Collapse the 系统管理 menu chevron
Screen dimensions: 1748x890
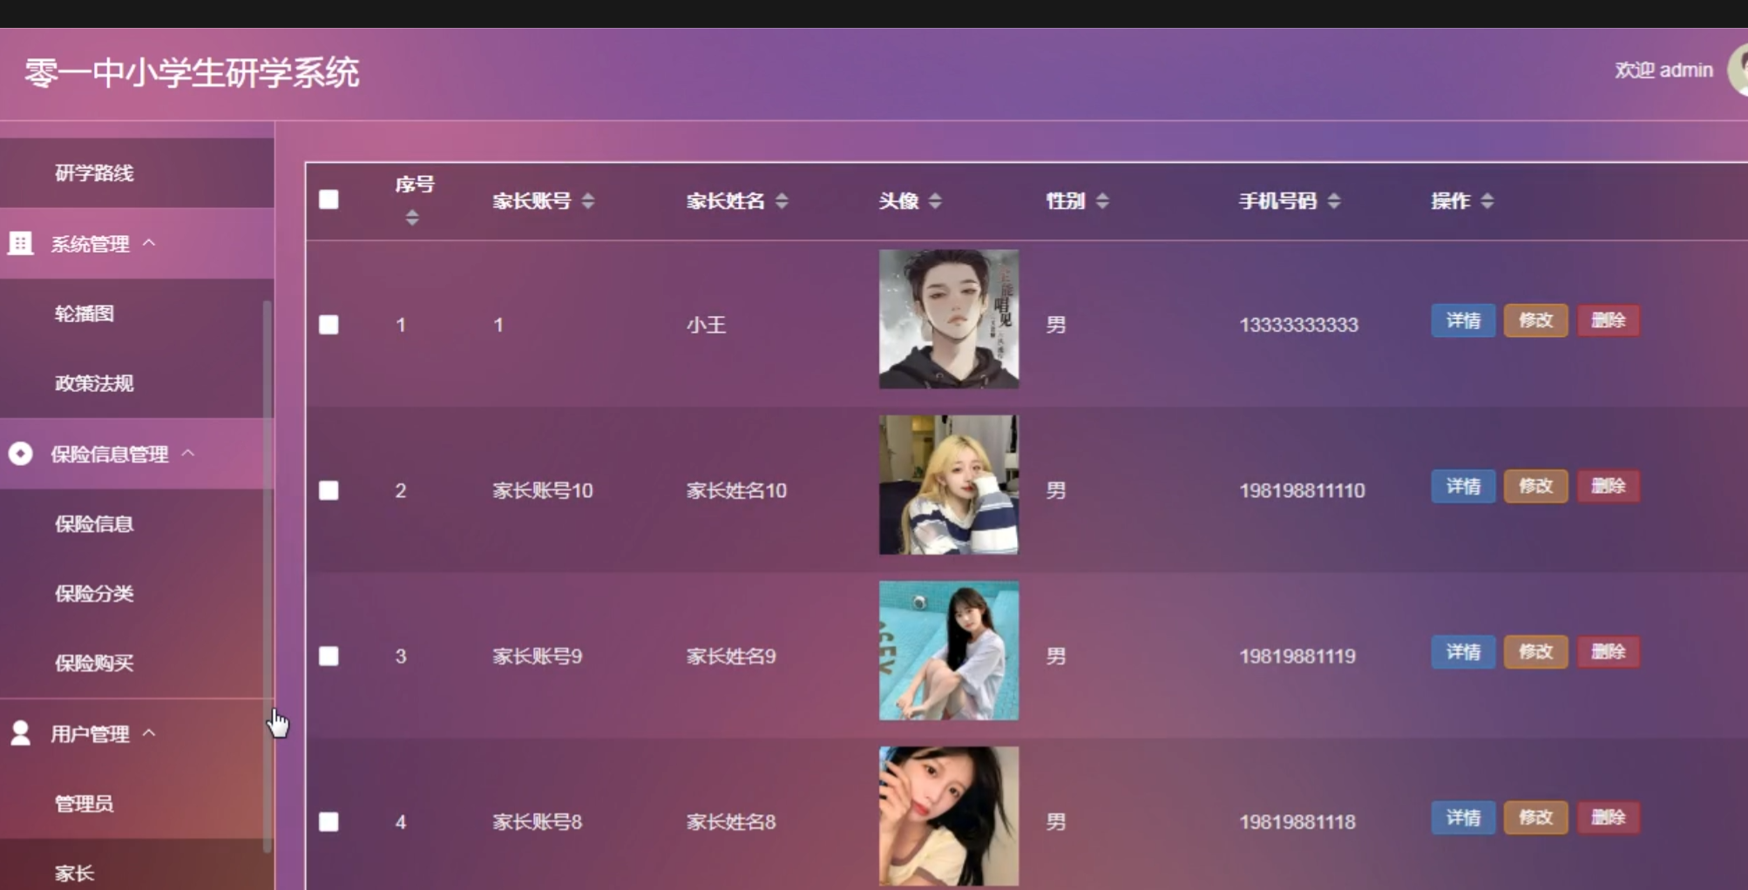(149, 243)
